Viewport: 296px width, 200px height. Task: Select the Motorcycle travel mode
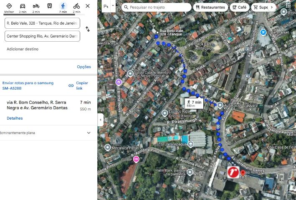click(x=36, y=6)
